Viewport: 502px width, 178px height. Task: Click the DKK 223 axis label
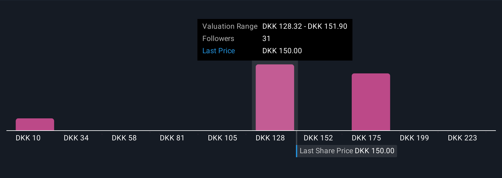click(x=463, y=138)
